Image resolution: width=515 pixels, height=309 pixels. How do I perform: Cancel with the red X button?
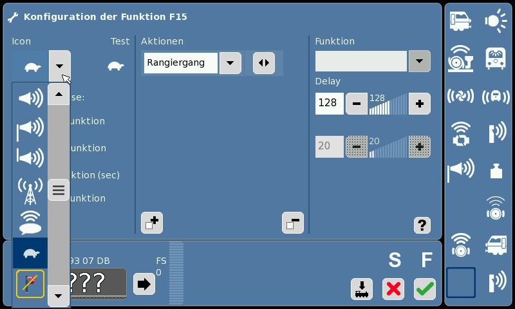point(393,289)
